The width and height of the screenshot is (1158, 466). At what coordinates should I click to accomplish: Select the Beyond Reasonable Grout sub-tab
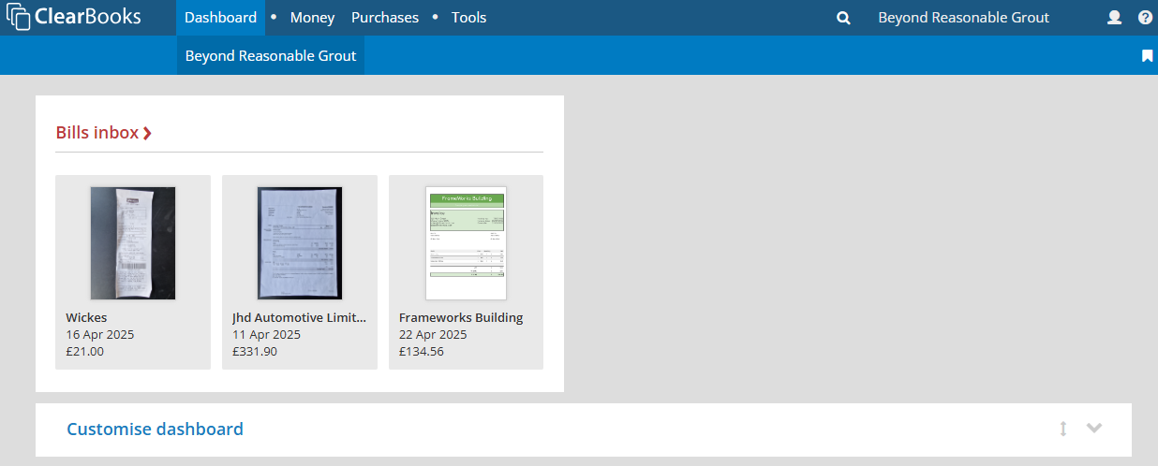(x=271, y=56)
